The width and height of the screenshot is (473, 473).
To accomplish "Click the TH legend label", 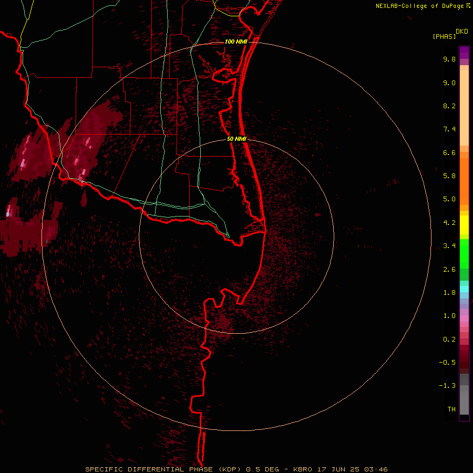I will [451, 409].
